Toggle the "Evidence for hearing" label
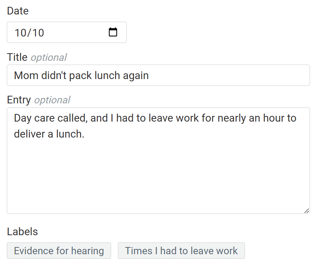Image resolution: width=318 pixels, height=266 pixels. tap(59, 251)
